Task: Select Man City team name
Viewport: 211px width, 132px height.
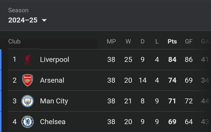Action: 54,101
